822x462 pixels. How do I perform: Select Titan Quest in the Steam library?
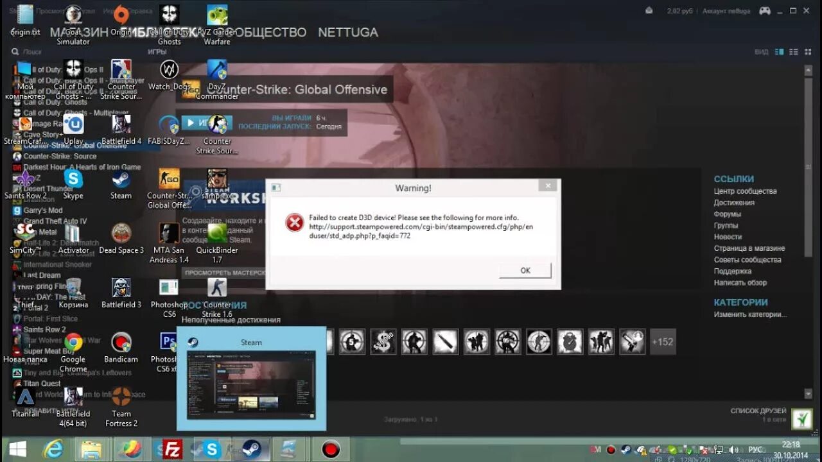pyautogui.click(x=42, y=383)
